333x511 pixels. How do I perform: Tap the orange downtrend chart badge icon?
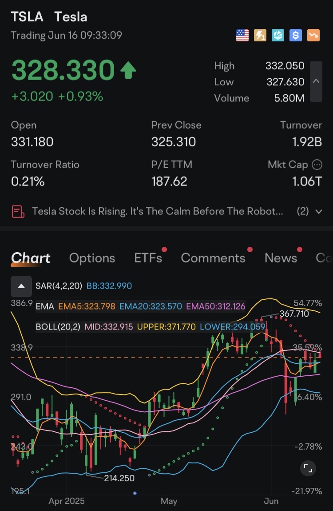click(x=313, y=35)
